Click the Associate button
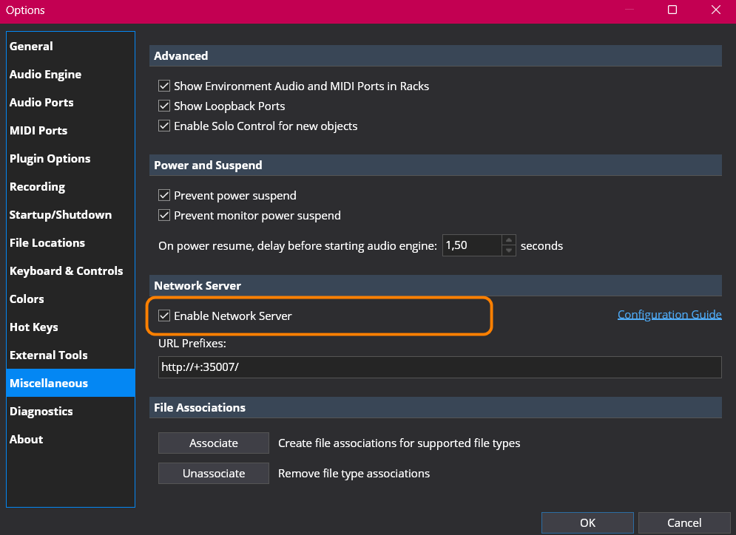The image size is (736, 535). pos(214,443)
